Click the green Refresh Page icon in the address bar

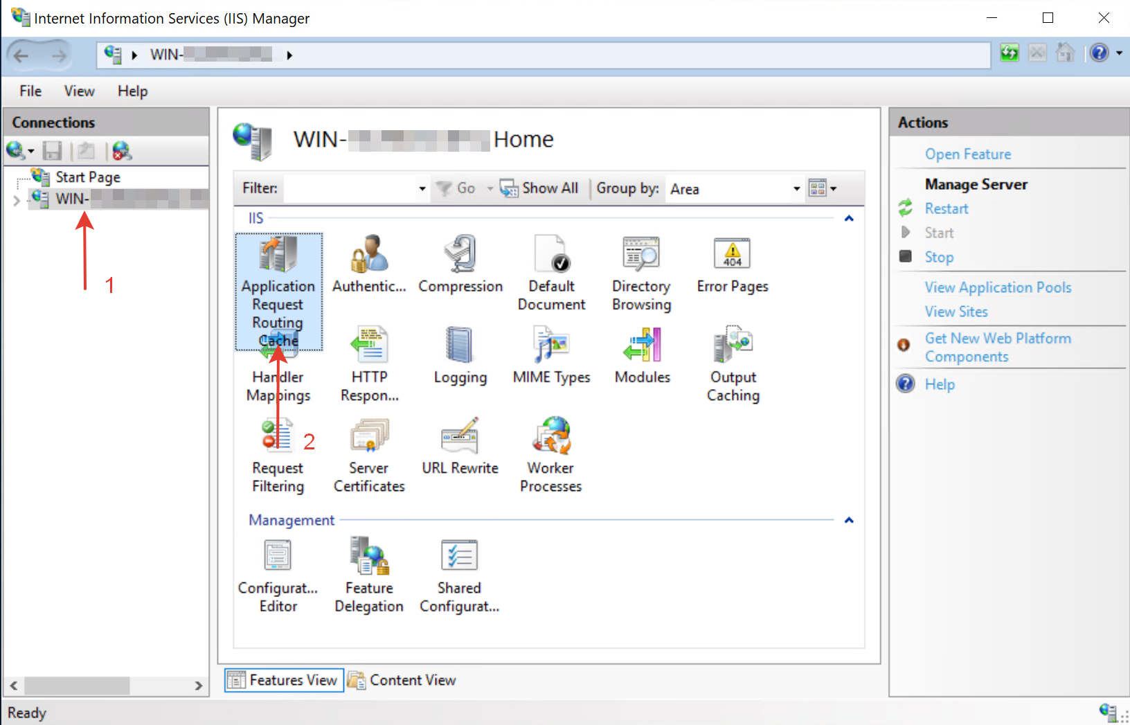(x=1010, y=53)
